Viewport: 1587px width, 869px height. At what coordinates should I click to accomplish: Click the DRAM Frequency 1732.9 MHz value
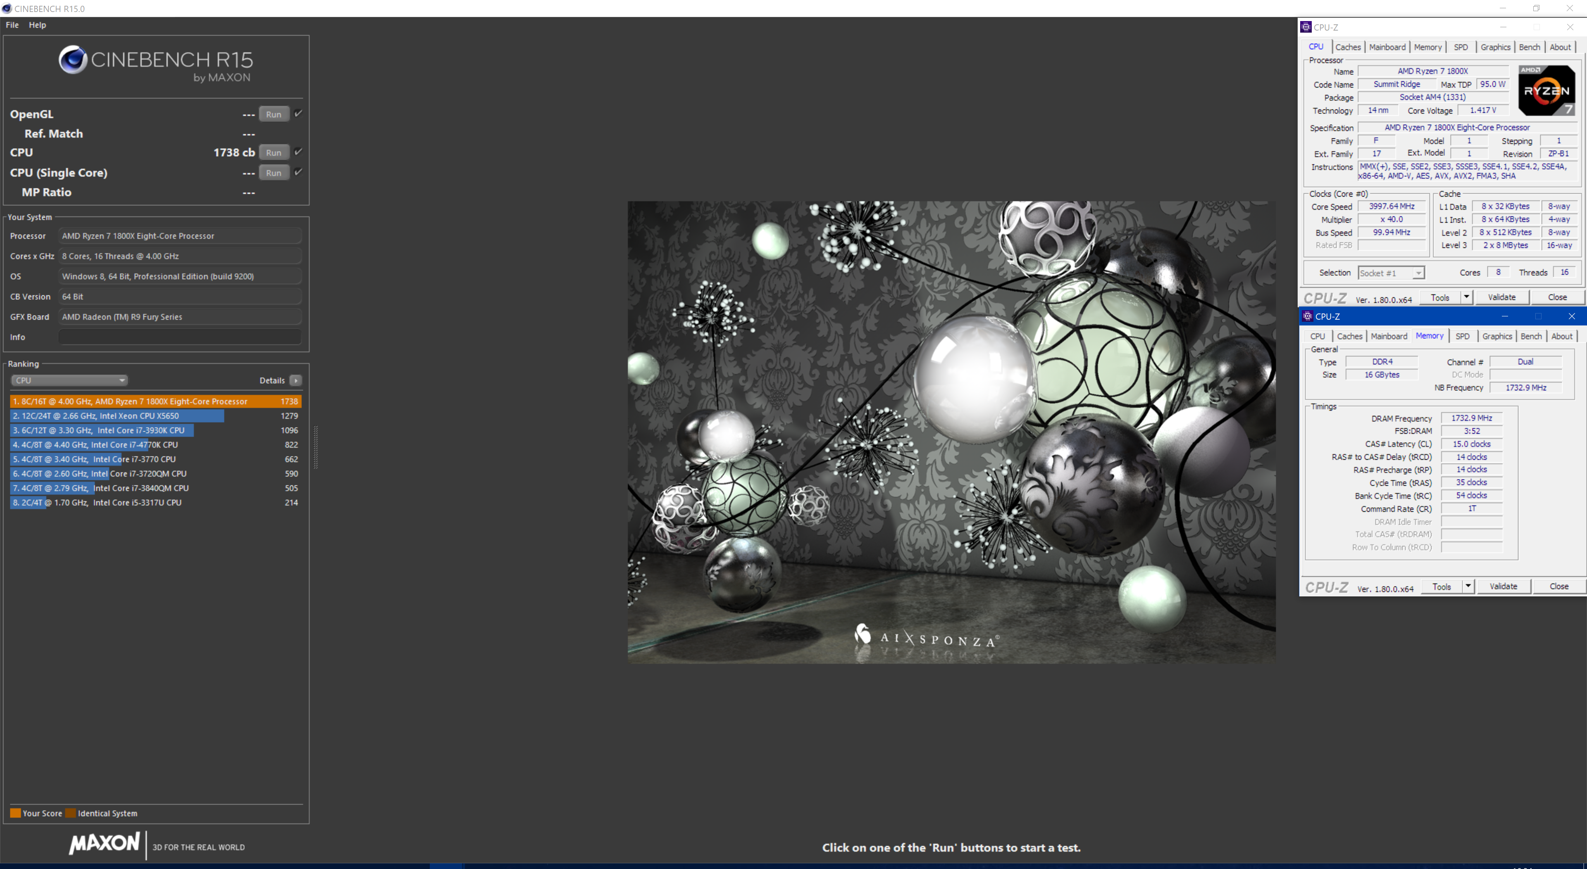(1471, 418)
